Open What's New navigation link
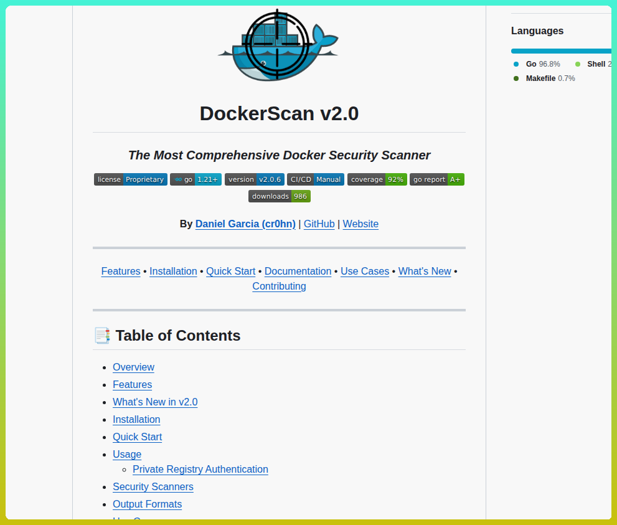Viewport: 617px width, 525px height. click(x=425, y=271)
